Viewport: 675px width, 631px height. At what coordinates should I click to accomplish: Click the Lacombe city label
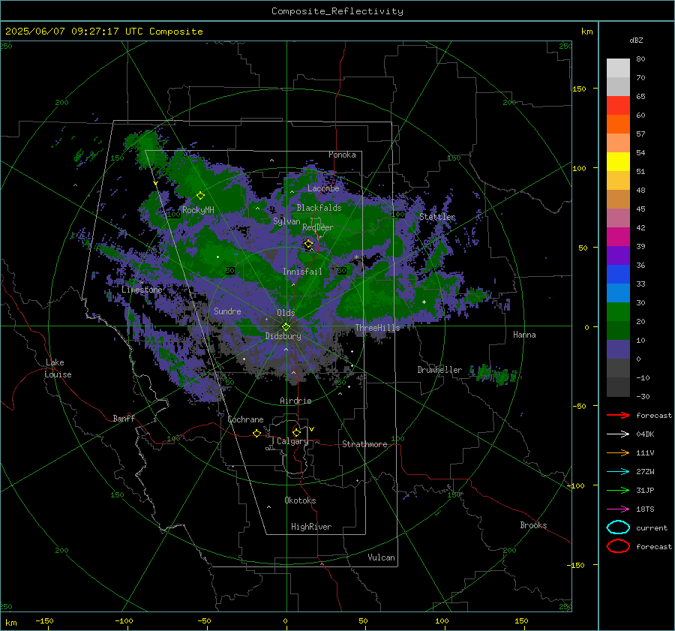point(323,188)
